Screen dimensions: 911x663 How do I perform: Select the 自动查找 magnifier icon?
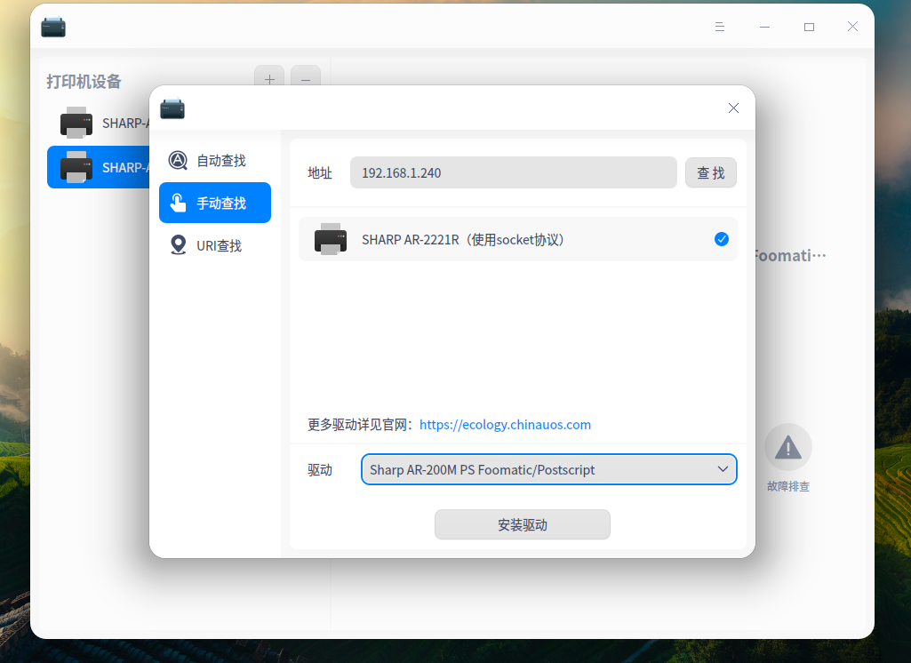coord(178,160)
